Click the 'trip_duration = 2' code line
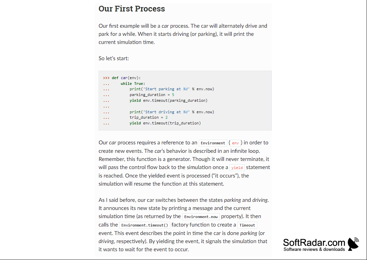 pyautogui.click(x=149, y=117)
